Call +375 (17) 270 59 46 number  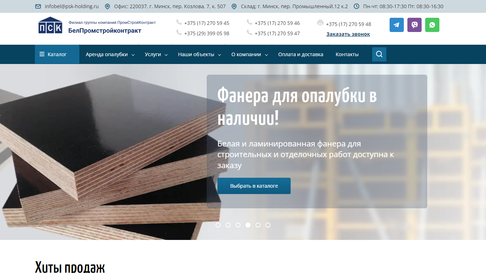[x=277, y=23]
